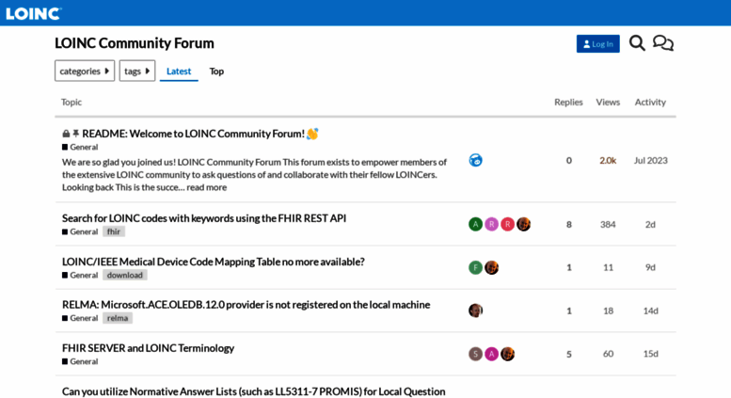The width and height of the screenshot is (731, 398).
Task: Click 2.0k views on README row
Action: (608, 160)
